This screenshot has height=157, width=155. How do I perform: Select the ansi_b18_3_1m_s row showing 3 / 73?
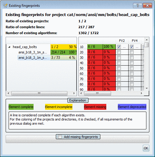(33, 58)
